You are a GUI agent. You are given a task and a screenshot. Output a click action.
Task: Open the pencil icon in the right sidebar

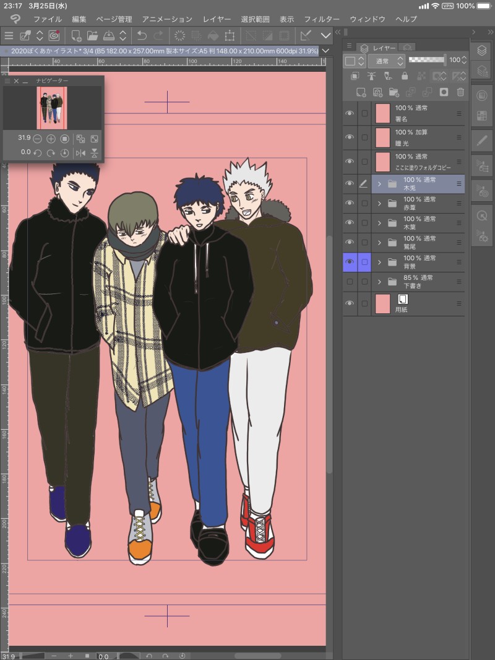[x=482, y=141]
